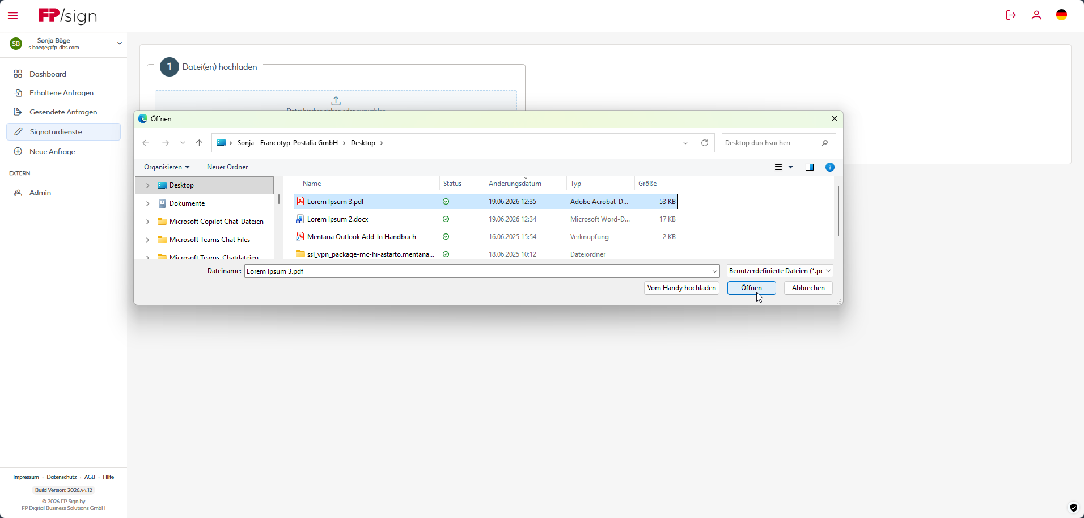1084x518 pixels.
Task: Open the Impressum footer link
Action: point(26,477)
